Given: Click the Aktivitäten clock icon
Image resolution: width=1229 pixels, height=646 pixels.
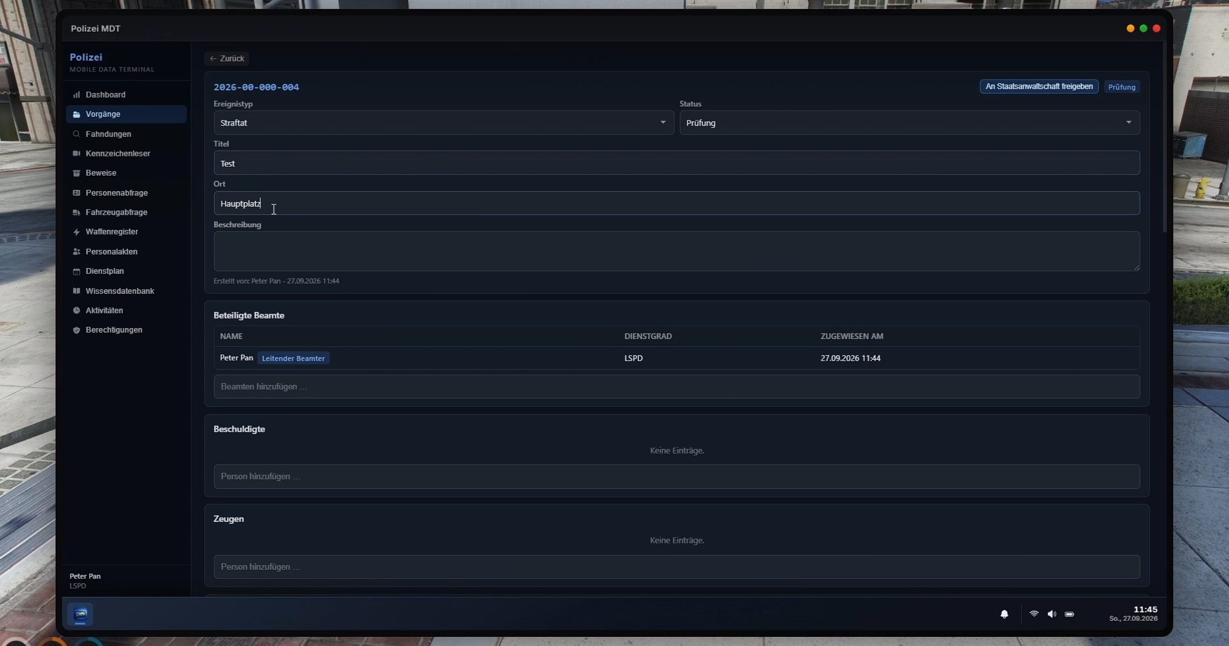Looking at the screenshot, I should point(76,311).
